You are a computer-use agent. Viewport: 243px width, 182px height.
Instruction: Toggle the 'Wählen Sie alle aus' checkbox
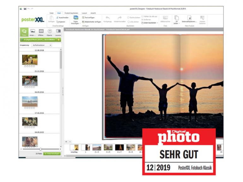tap(142, 16)
